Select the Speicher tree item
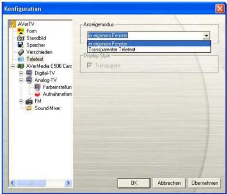This screenshot has height=194, width=227. coord(36,45)
